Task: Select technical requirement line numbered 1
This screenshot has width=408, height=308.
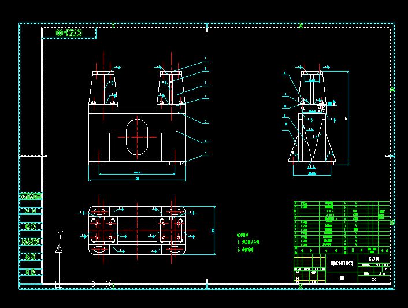Action: tap(248, 242)
